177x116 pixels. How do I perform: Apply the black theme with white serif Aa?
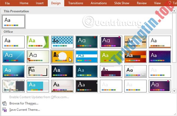point(87,86)
